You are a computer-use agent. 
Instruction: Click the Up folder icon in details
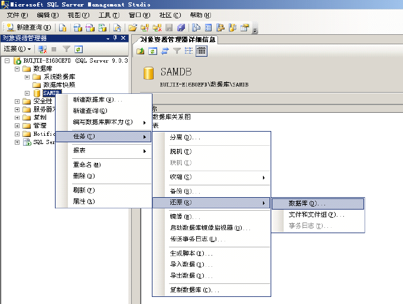[140, 51]
